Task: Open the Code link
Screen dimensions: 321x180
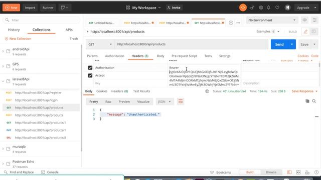Action: [314, 56]
